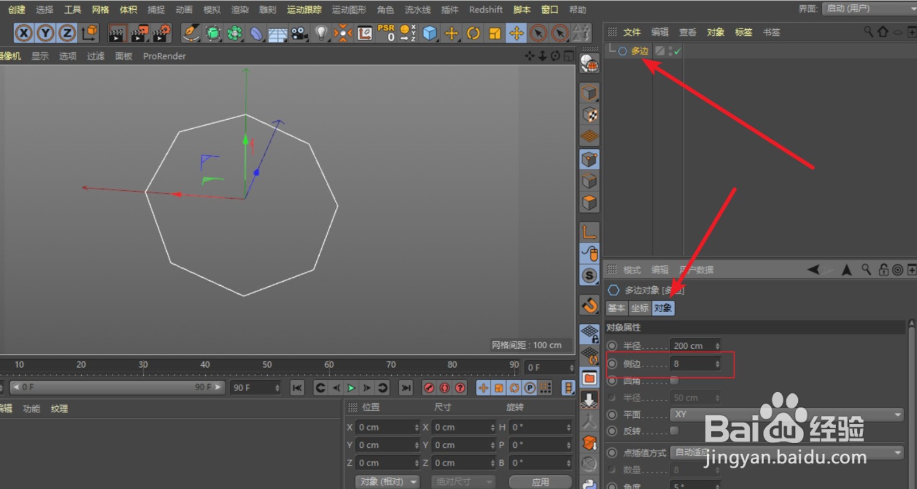Enable the points mode icon
Screen dimensions: 917x489
pyautogui.click(x=589, y=159)
